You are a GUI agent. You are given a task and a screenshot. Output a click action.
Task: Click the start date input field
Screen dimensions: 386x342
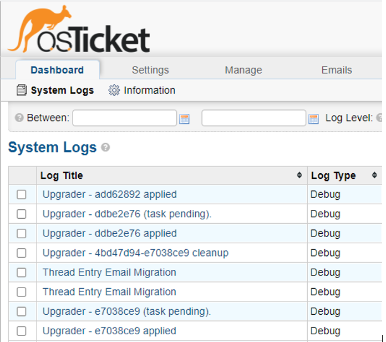tap(124, 118)
